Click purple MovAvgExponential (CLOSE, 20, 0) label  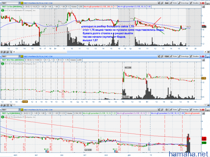(x=131, y=113)
